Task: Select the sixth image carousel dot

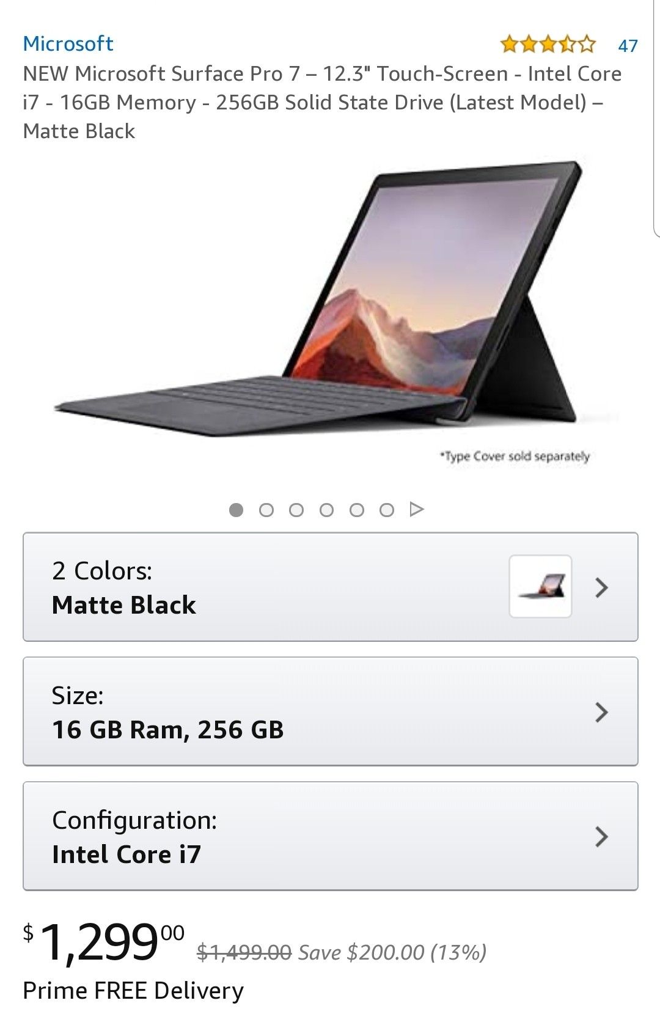Action: (386, 509)
